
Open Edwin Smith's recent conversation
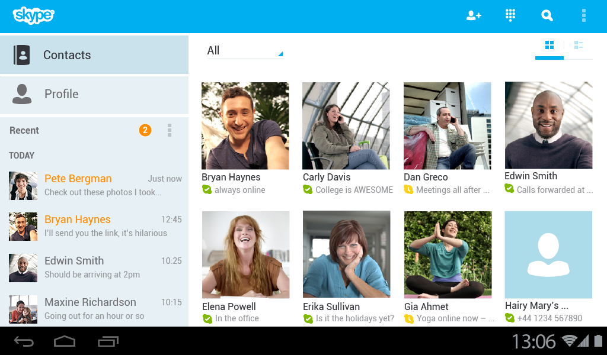pyautogui.click(x=94, y=267)
